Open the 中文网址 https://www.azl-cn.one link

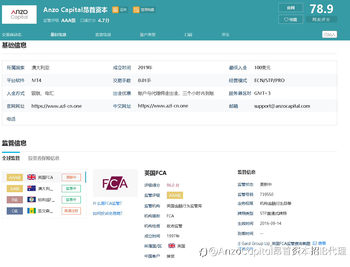point(163,106)
